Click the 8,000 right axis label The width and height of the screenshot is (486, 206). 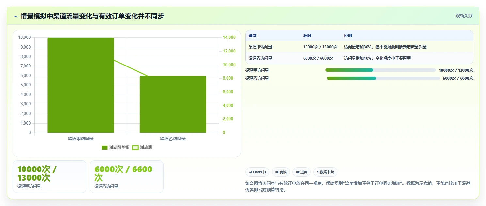pos(228,78)
